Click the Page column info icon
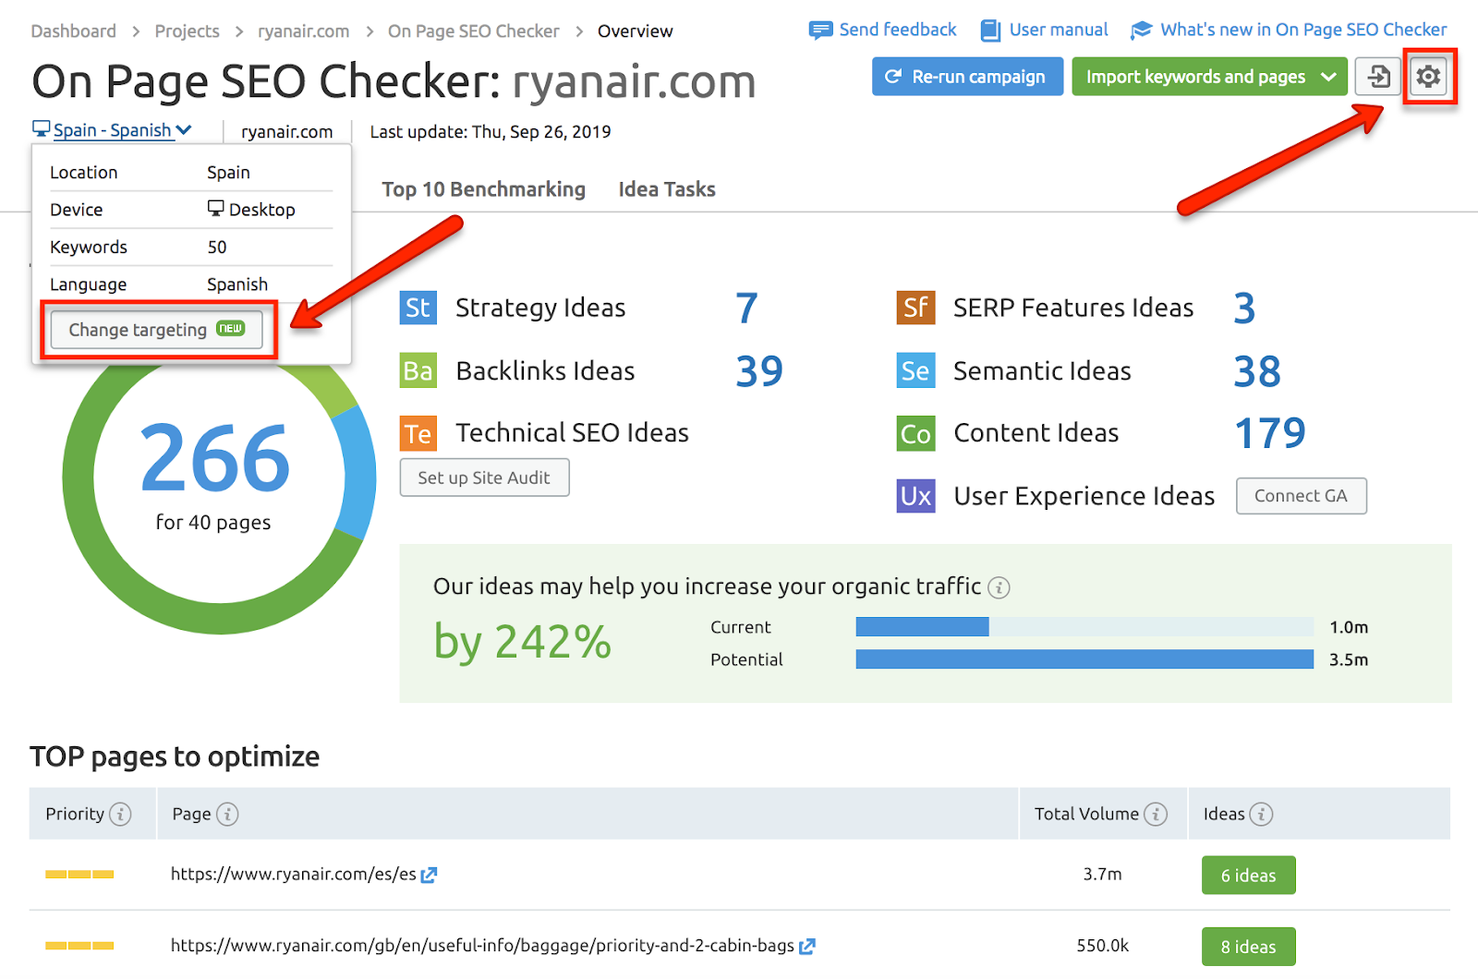The height and width of the screenshot is (979, 1478). [227, 814]
